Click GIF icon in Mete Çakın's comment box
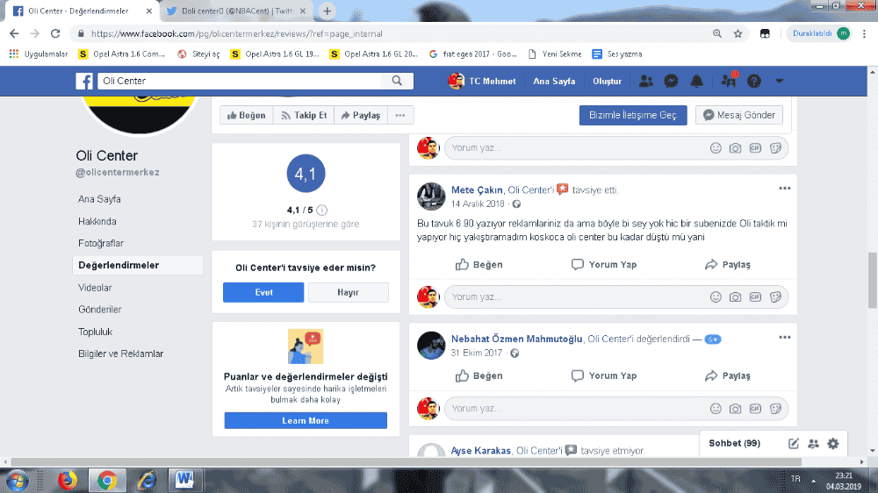878x493 pixels. pyautogui.click(x=755, y=297)
